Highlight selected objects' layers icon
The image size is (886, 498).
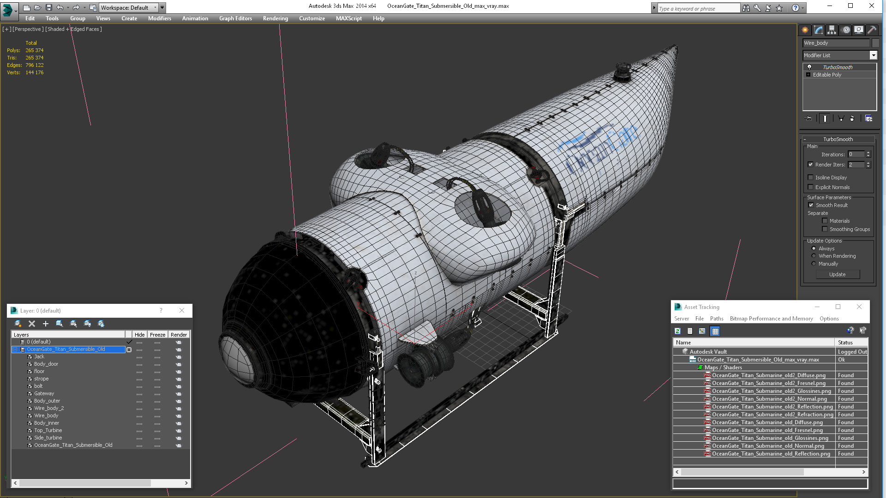[x=73, y=324]
